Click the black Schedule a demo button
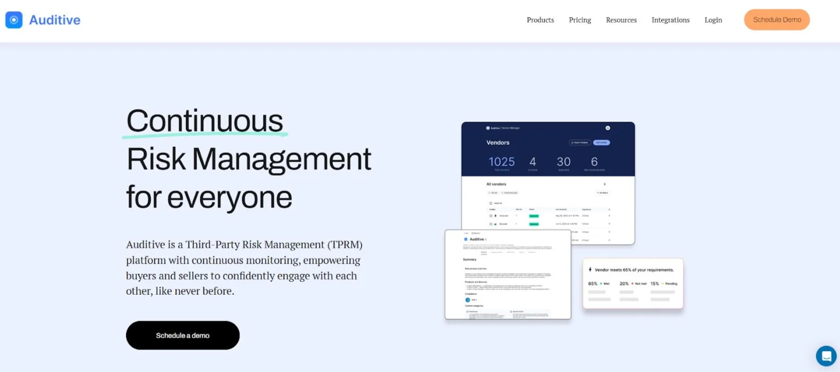 pos(183,335)
